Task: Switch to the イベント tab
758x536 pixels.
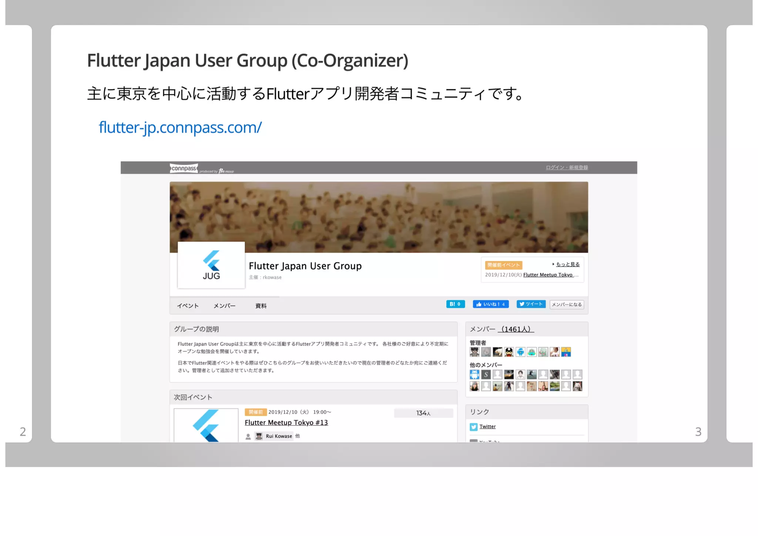Action: (188, 306)
